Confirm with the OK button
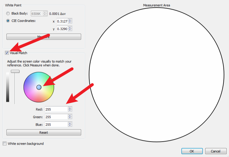The height and width of the screenshot is (157, 229). point(192,151)
